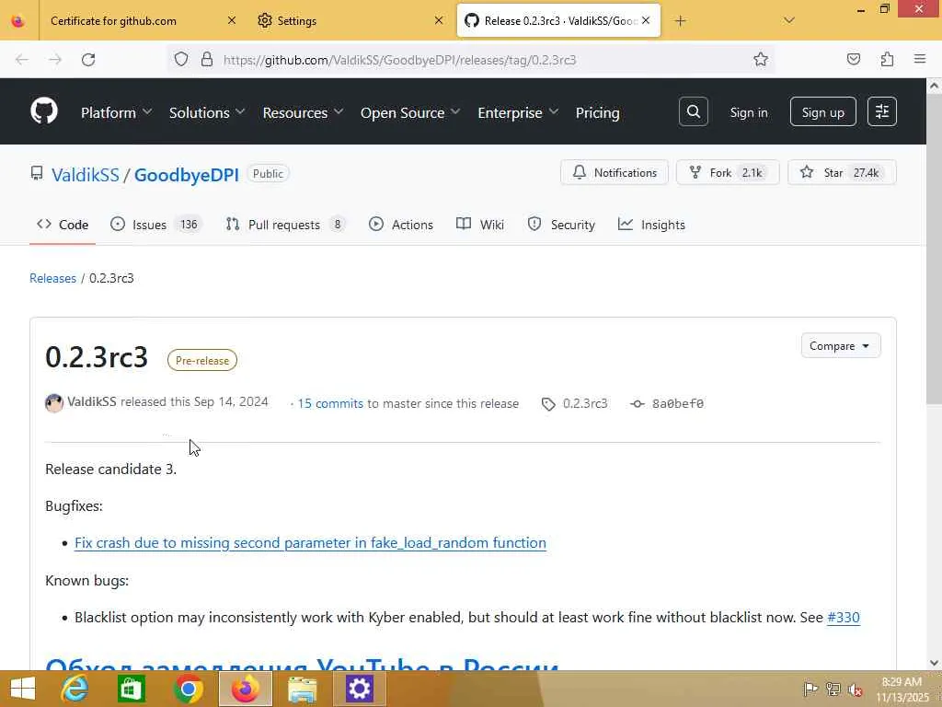
Task: Open Windows Start button
Action: pyautogui.click(x=23, y=689)
